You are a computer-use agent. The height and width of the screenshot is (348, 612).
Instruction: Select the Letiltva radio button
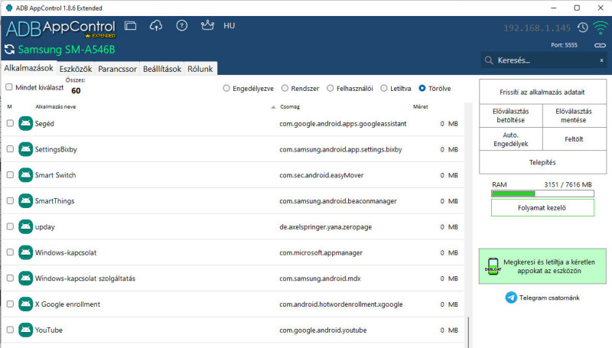coord(384,88)
